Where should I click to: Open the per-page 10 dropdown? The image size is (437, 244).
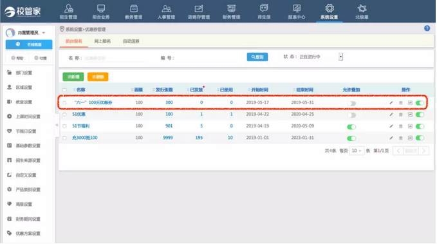pyautogui.click(x=357, y=151)
